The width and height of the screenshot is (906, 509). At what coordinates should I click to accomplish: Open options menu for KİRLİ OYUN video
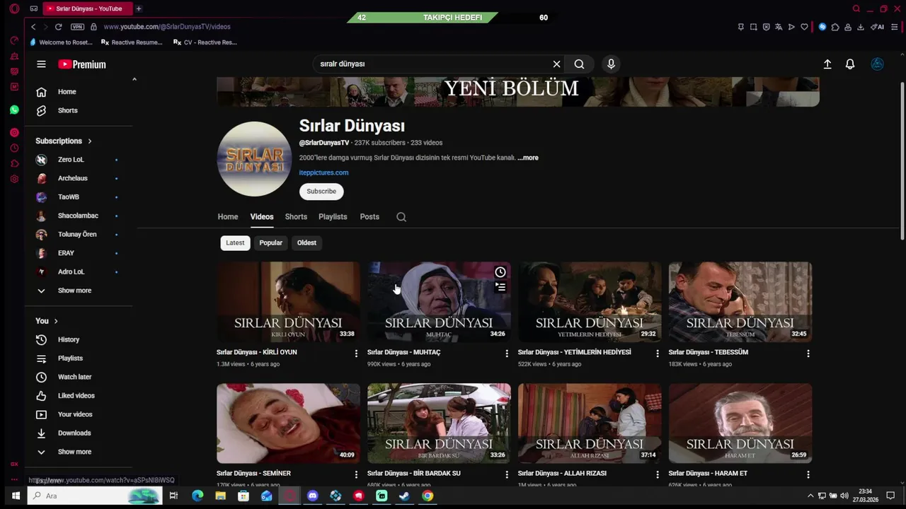pos(356,353)
